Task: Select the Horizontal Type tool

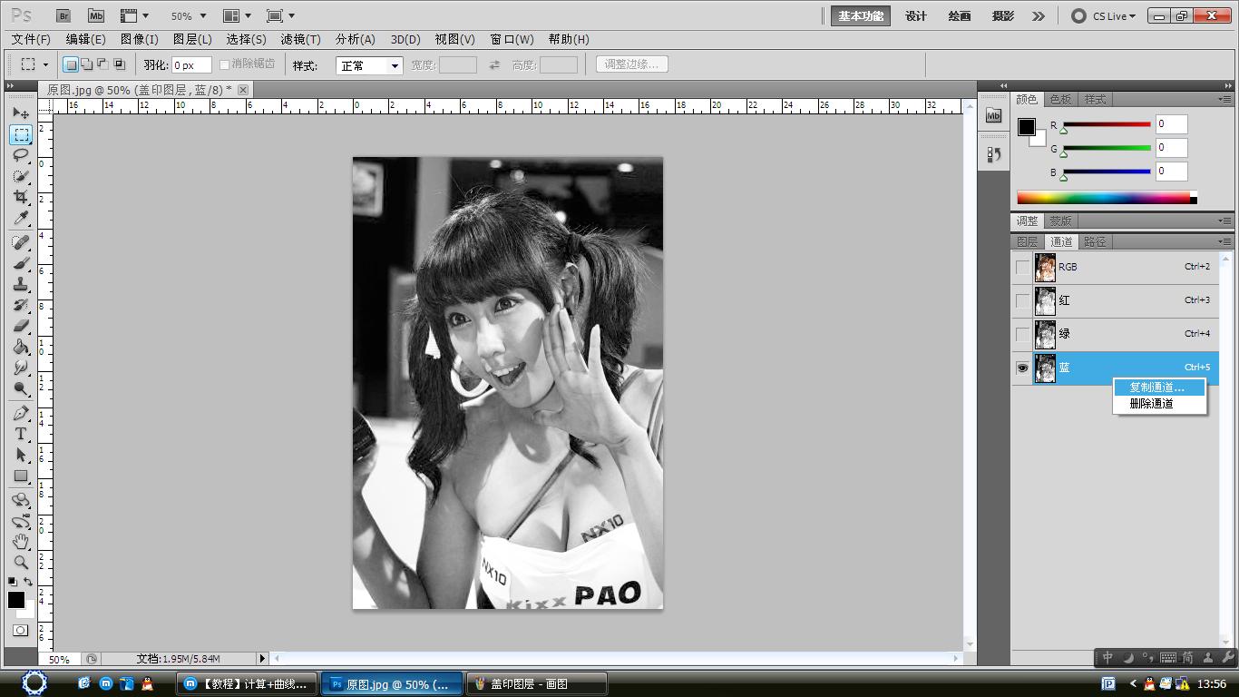Action: [x=21, y=434]
